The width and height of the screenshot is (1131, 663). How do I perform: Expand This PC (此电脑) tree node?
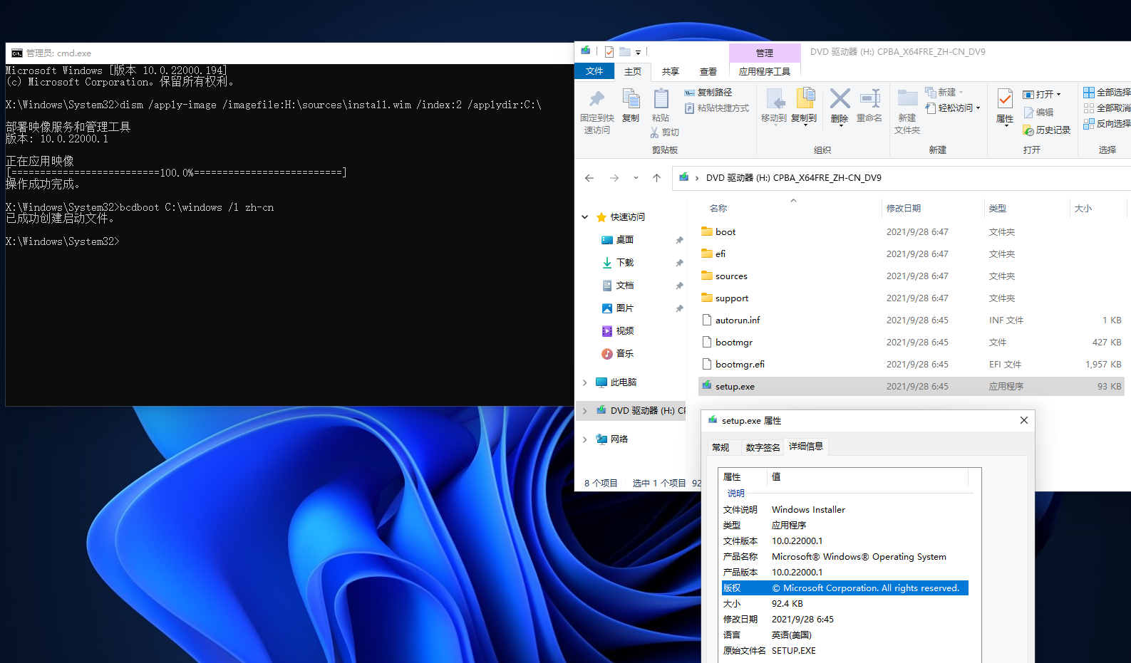click(x=585, y=382)
